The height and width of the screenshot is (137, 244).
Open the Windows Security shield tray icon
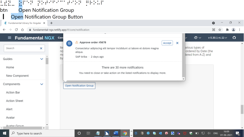pos(191,133)
